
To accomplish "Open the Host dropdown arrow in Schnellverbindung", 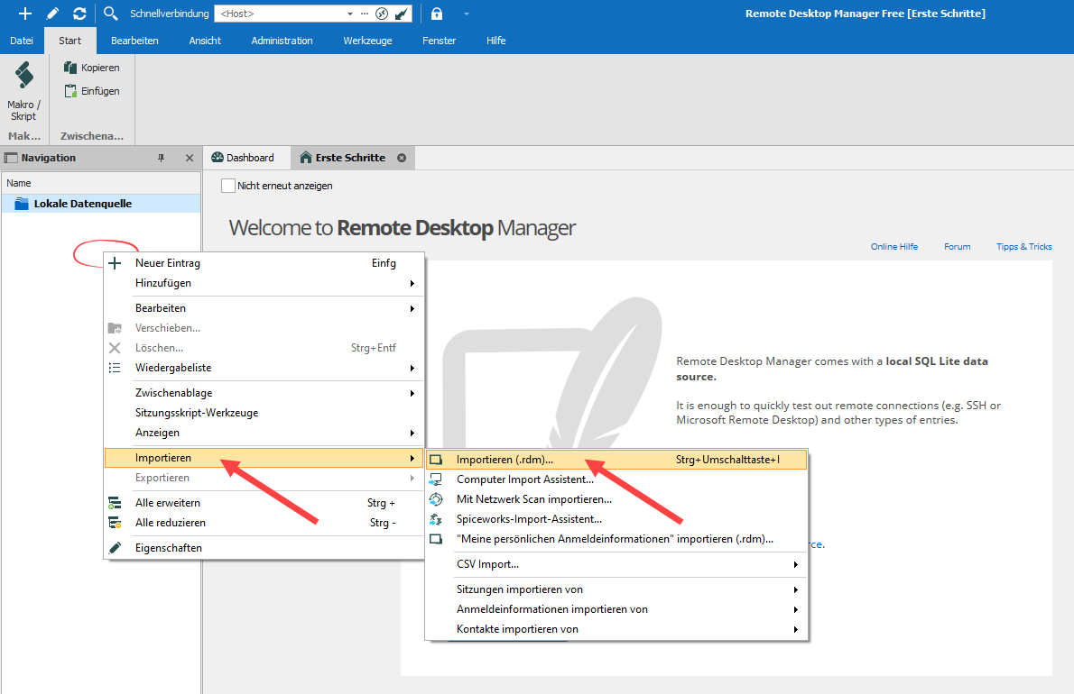I will click(x=350, y=14).
